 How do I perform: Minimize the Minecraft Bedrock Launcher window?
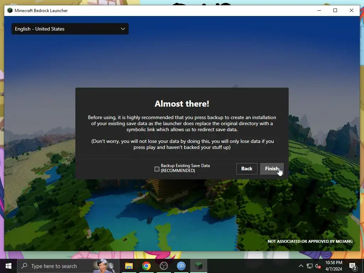(x=319, y=10)
